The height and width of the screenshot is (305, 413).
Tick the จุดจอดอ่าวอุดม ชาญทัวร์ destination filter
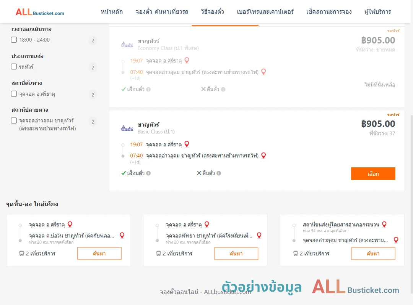(14, 120)
